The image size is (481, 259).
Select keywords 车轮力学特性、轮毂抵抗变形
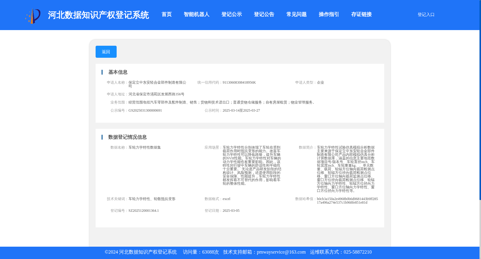152,199
